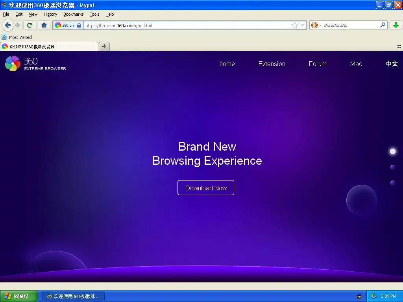
Task: Open the tab groups grid icon
Action: click(x=399, y=46)
